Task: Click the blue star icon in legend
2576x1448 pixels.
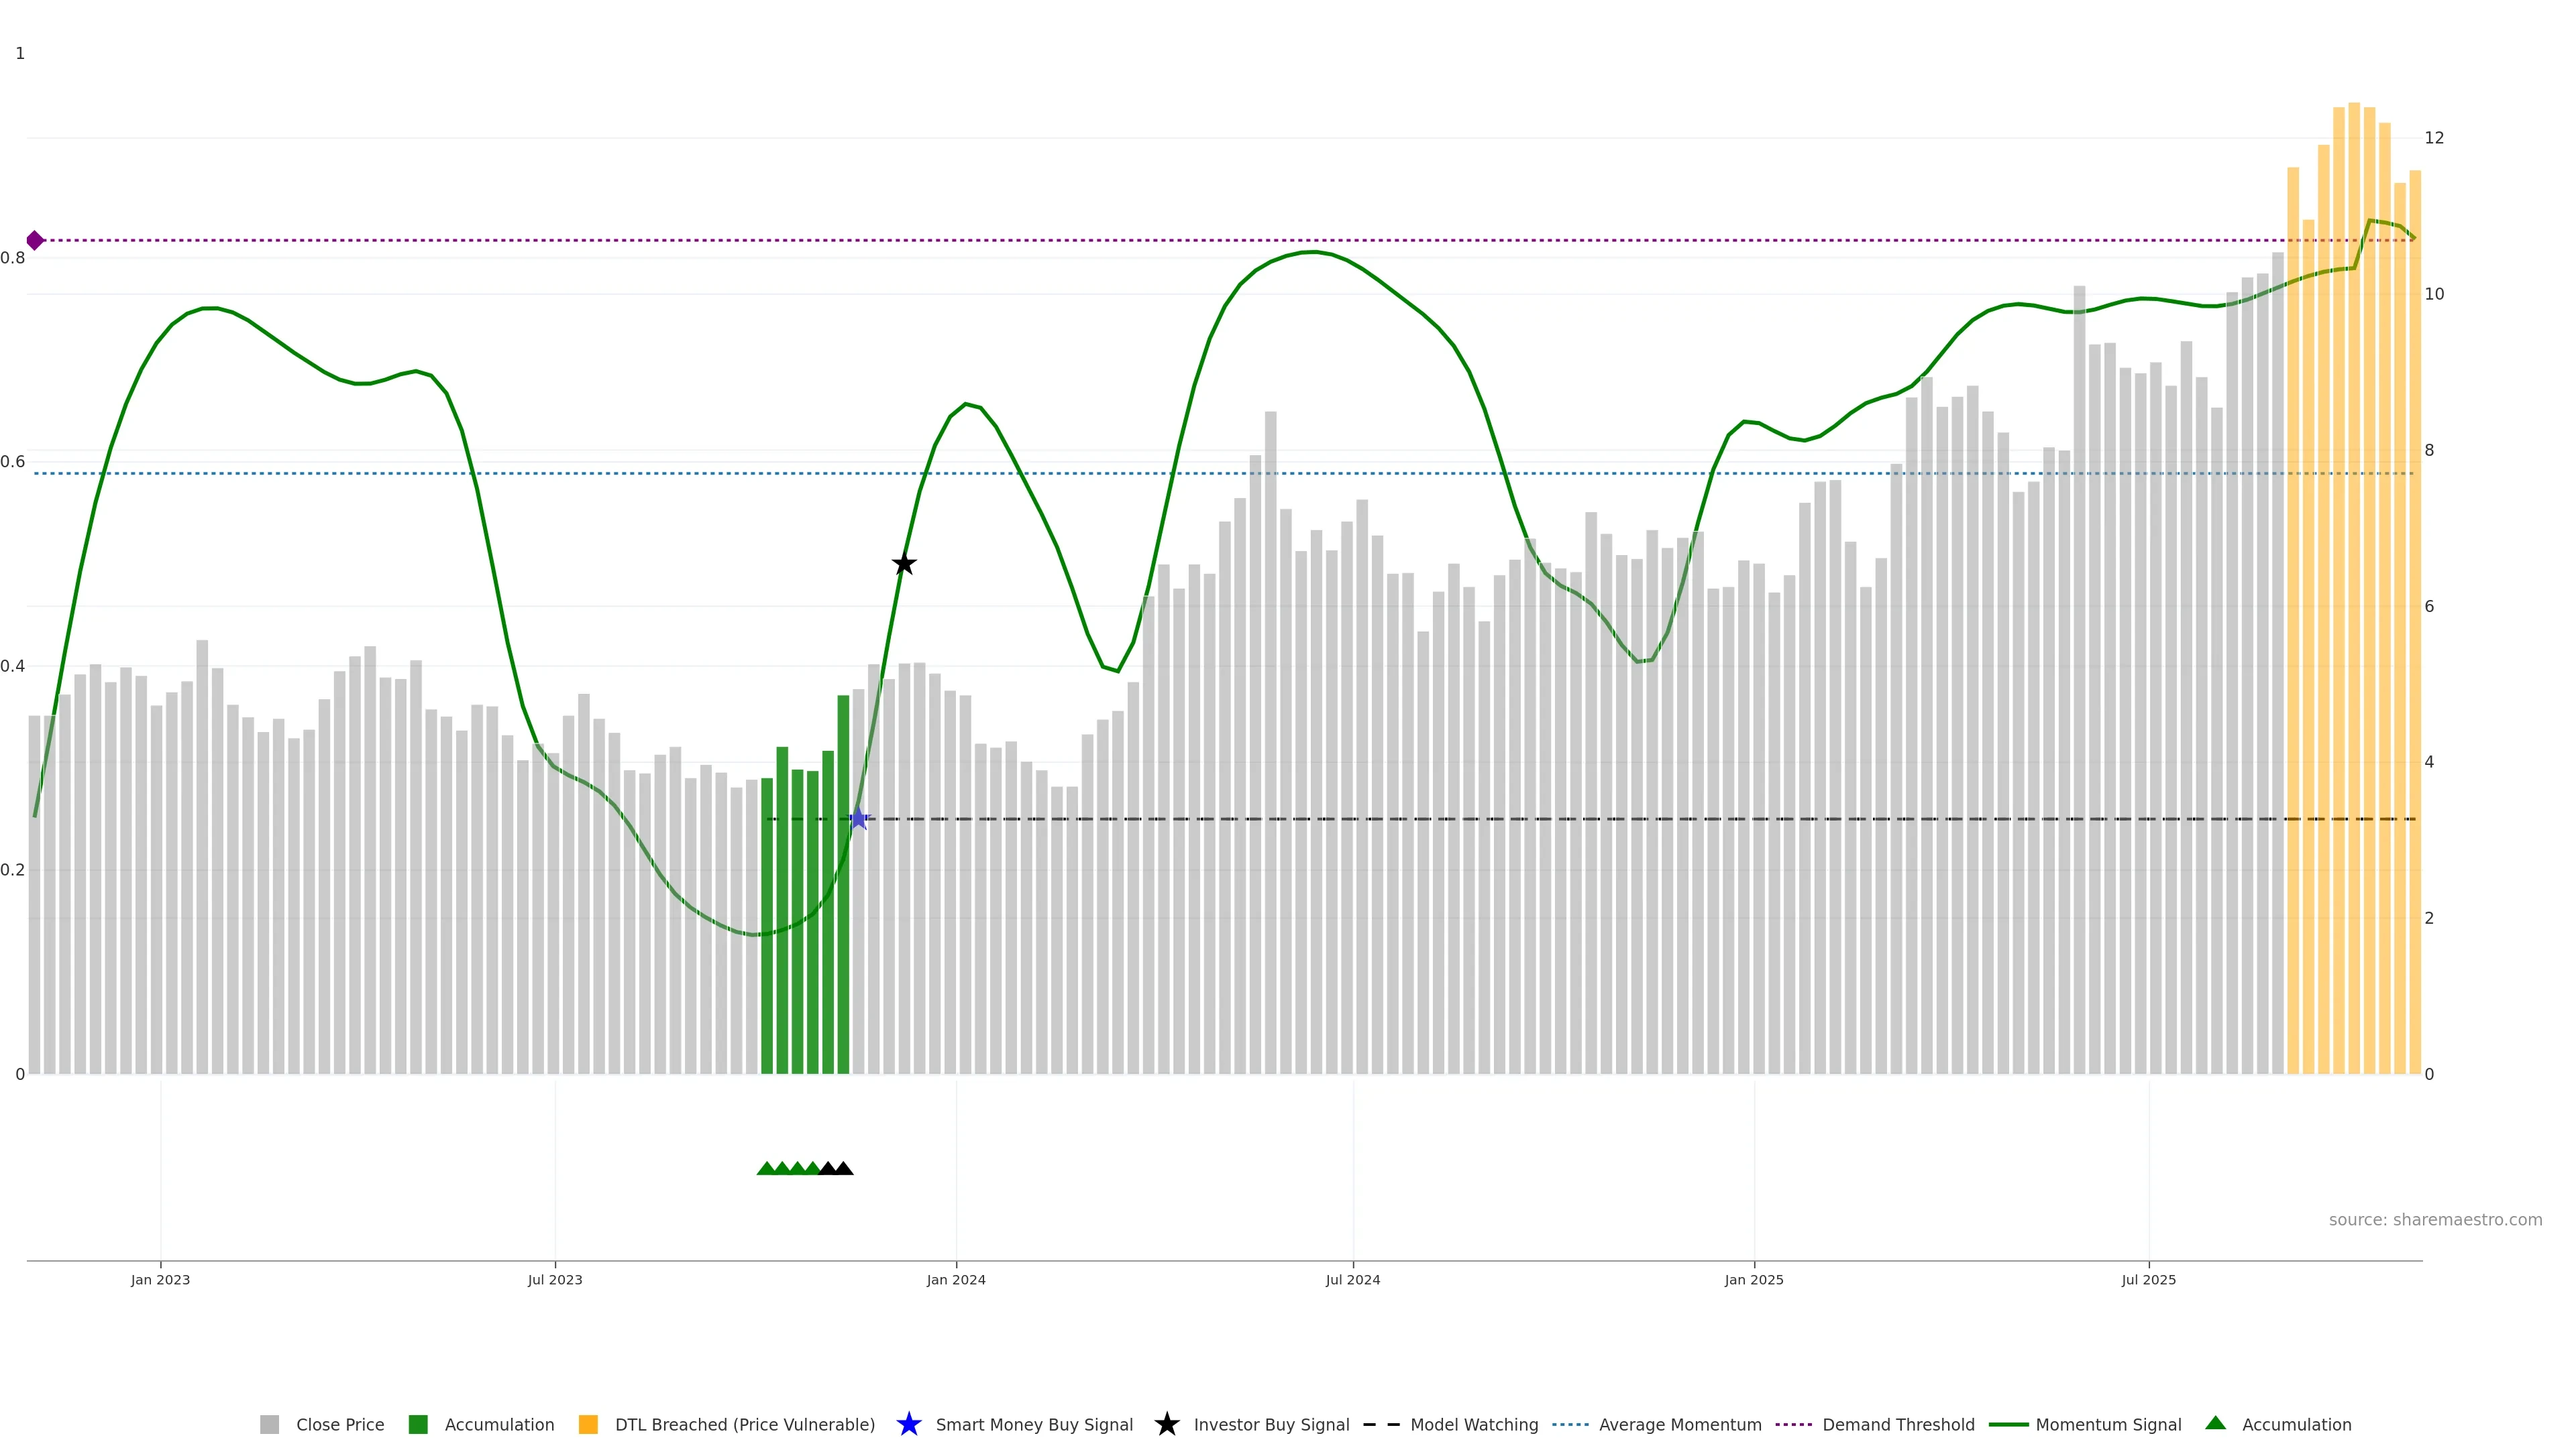Action: coord(908,1424)
